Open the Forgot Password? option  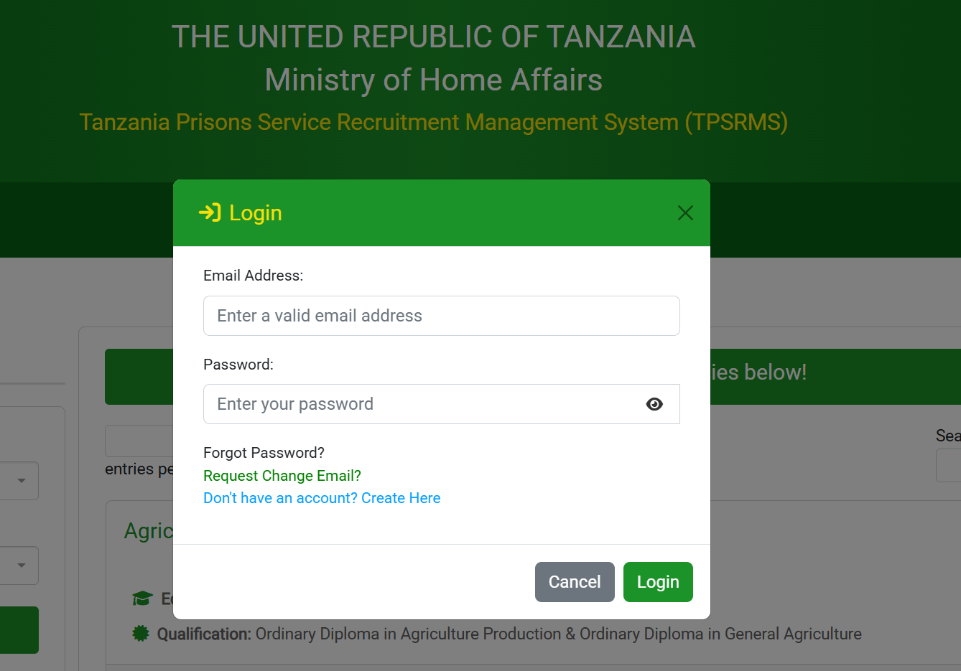point(264,453)
